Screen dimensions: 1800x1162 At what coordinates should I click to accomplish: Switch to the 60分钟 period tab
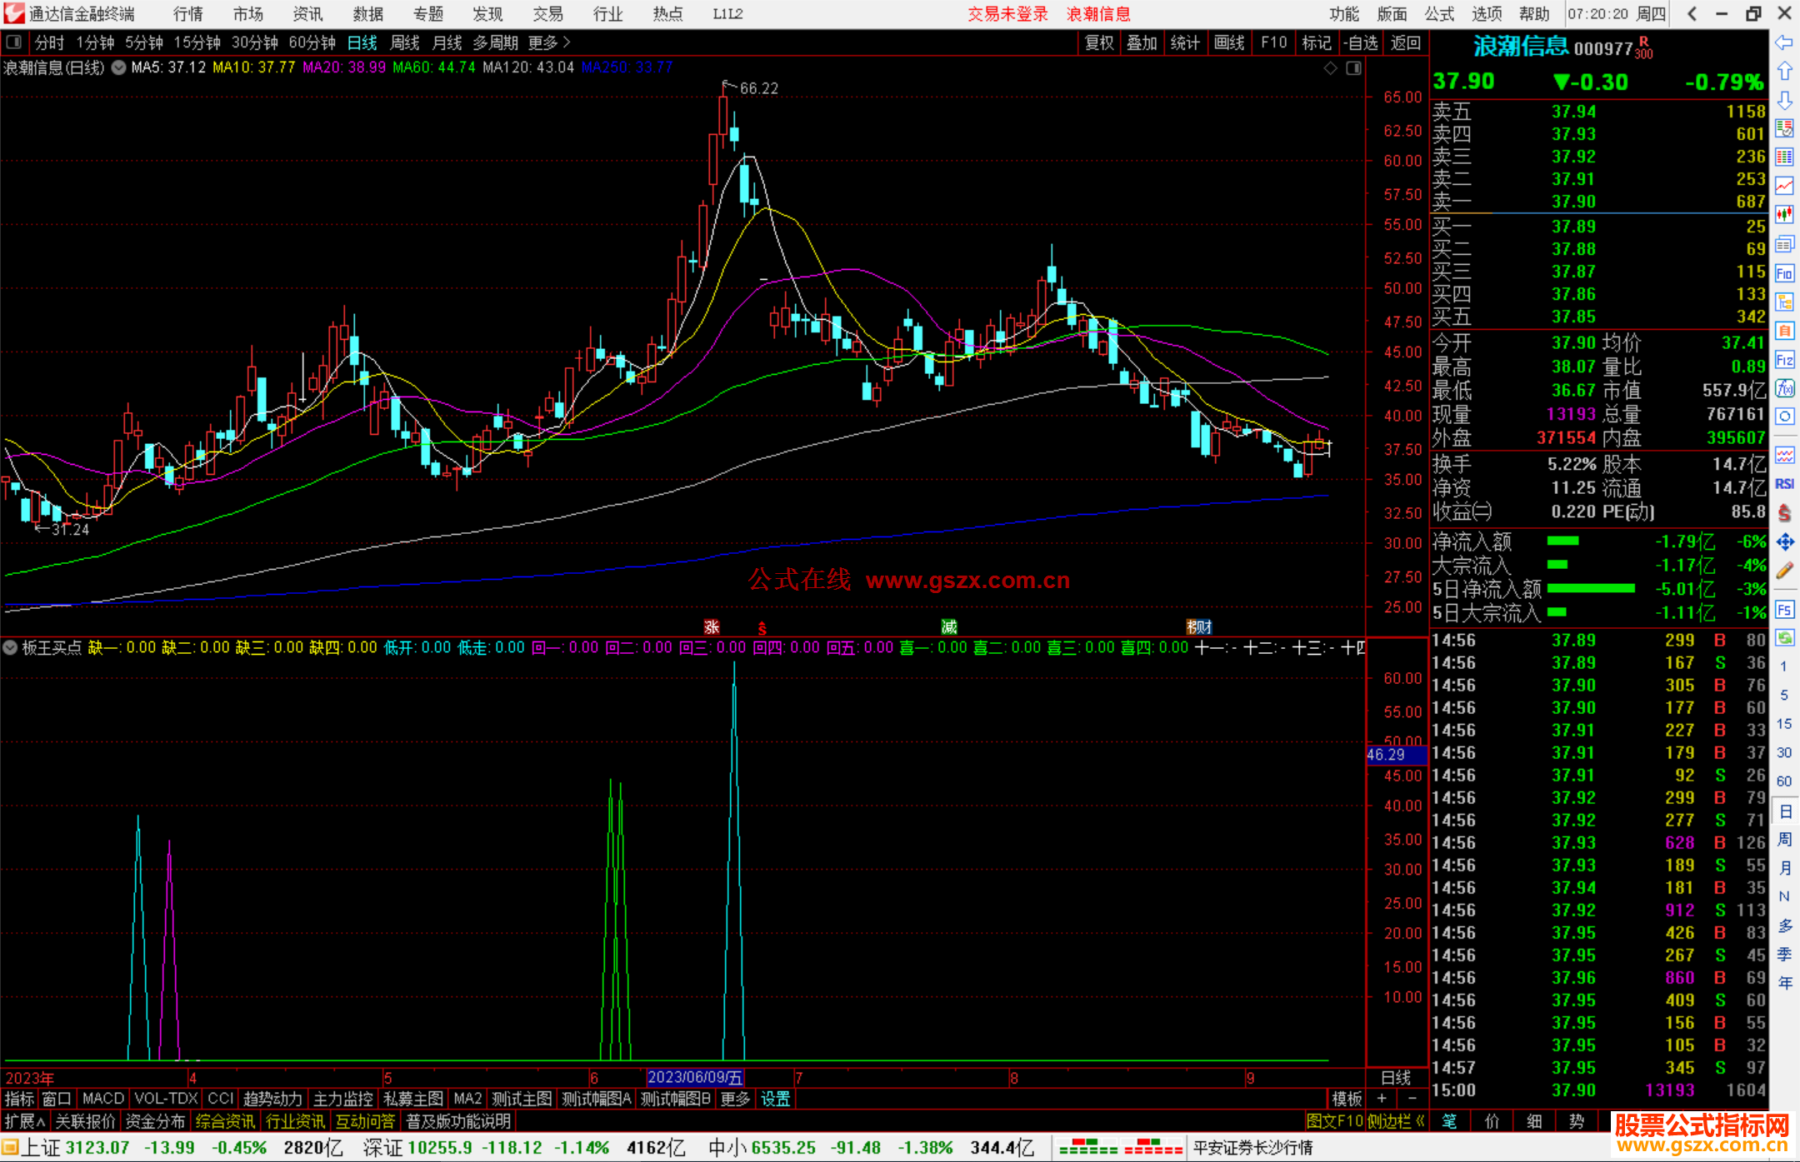(312, 42)
